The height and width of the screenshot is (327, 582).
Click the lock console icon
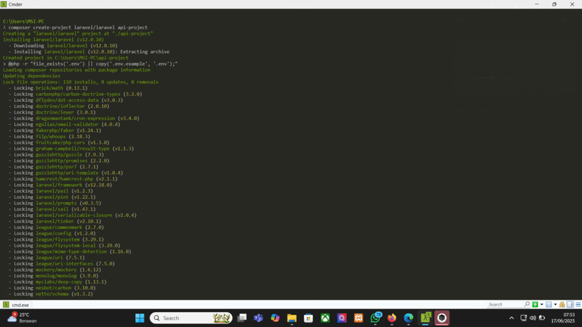click(x=562, y=305)
